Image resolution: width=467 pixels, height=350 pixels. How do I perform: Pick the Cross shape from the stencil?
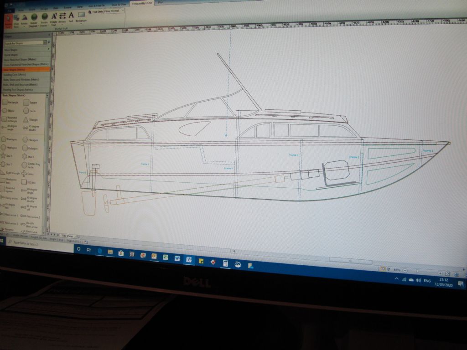point(27,174)
